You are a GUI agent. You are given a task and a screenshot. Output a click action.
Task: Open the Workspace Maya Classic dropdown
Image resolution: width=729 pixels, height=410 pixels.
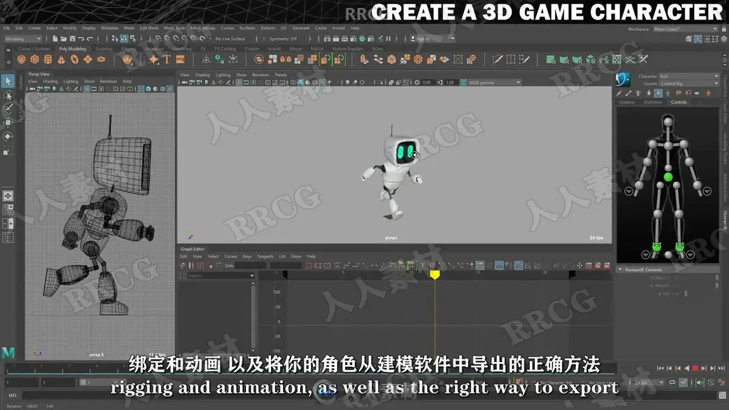tap(685, 29)
